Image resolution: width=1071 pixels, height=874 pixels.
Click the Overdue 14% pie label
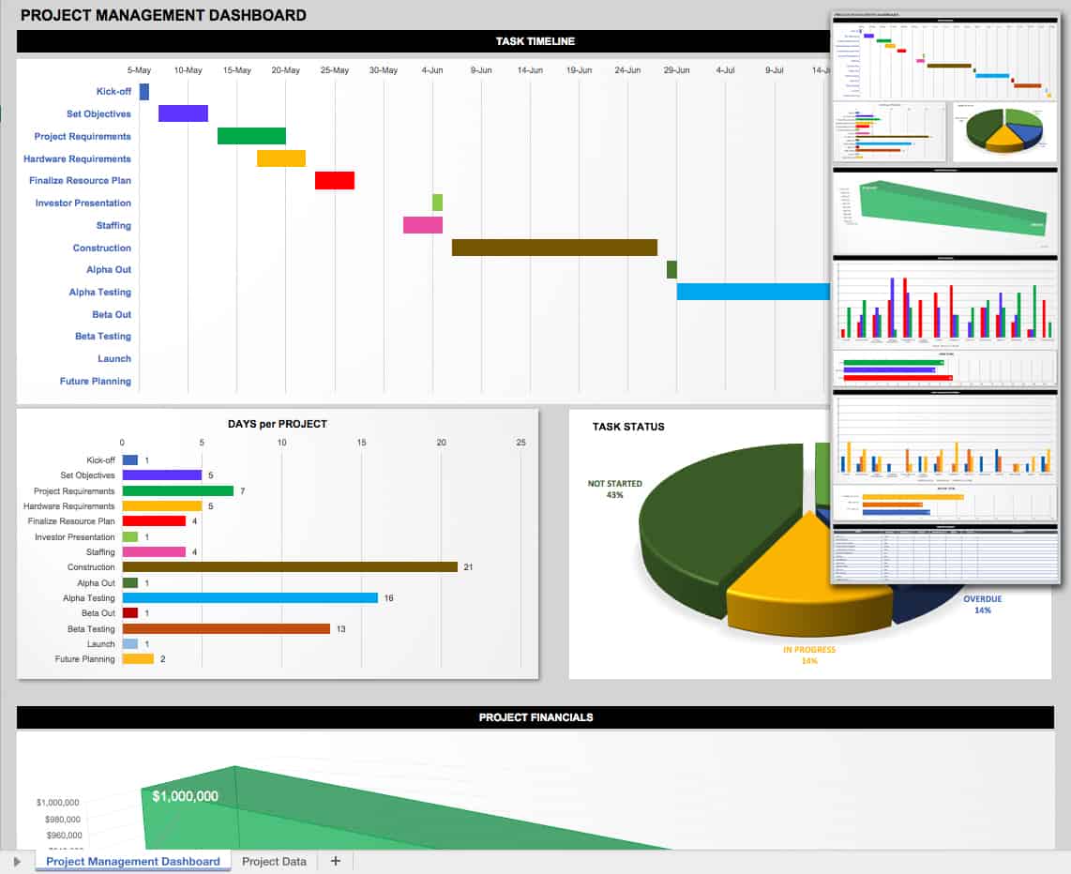982,604
